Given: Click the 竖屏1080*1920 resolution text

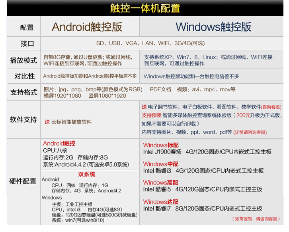Looking at the screenshot, I should point(107,96).
